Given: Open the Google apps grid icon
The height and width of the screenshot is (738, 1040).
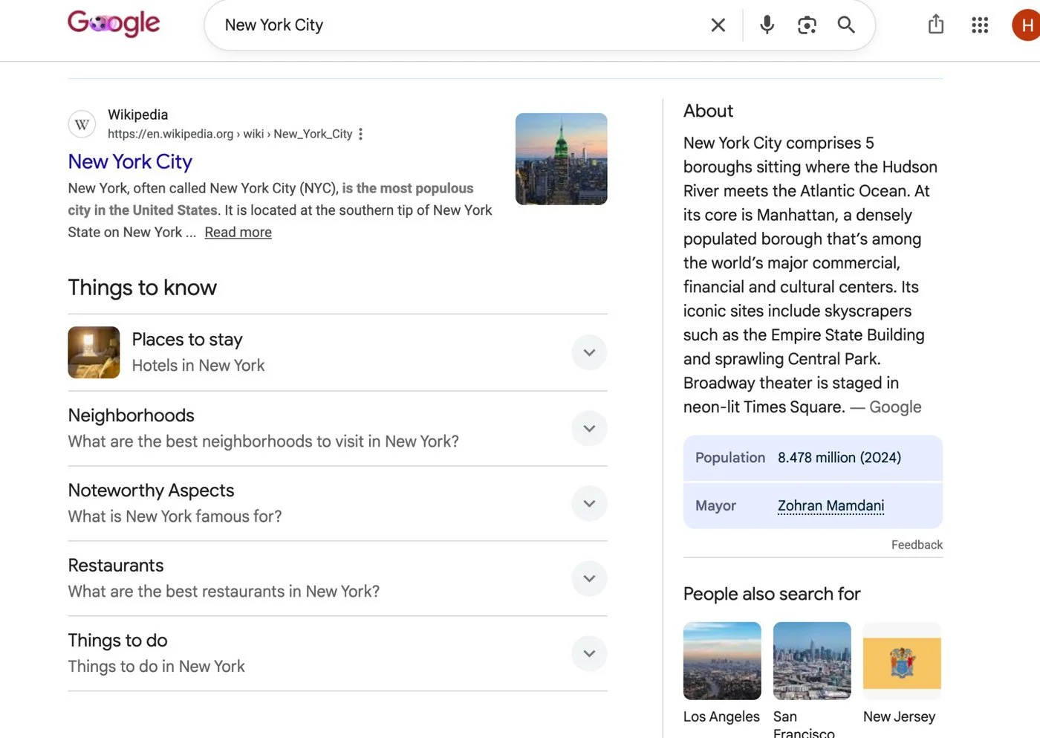Looking at the screenshot, I should (980, 25).
